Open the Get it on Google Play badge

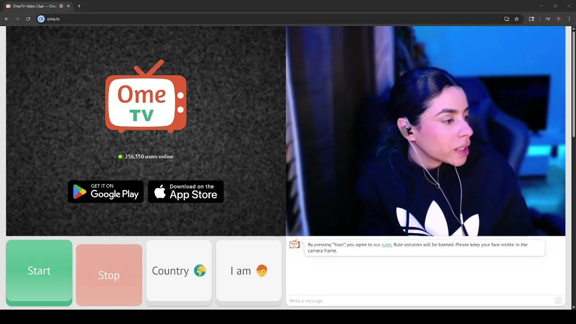pos(106,192)
